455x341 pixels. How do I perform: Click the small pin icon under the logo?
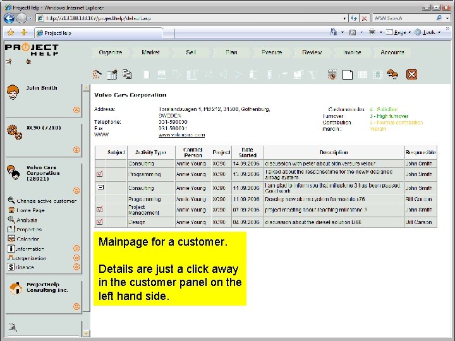(9, 61)
